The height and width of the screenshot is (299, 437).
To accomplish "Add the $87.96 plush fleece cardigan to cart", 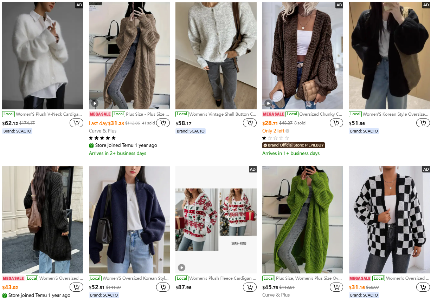I will [x=250, y=287].
